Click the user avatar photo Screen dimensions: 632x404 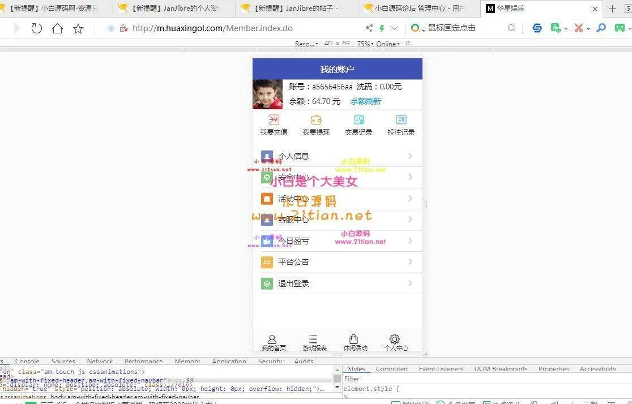pyautogui.click(x=267, y=94)
